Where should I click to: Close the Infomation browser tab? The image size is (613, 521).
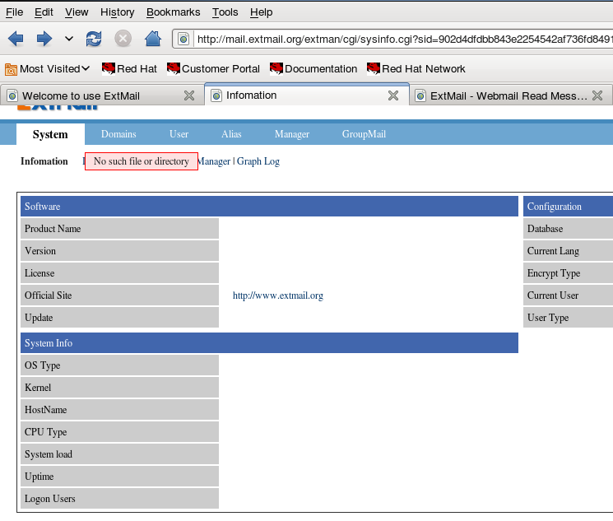tap(393, 95)
